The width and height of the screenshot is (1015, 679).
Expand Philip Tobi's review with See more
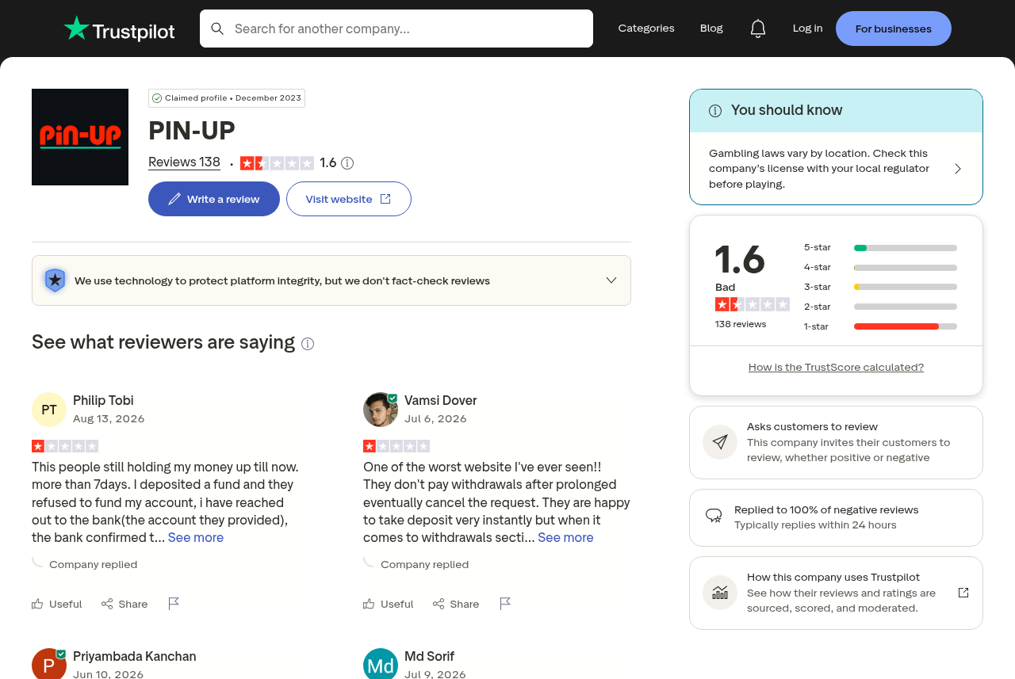pyautogui.click(x=196, y=537)
